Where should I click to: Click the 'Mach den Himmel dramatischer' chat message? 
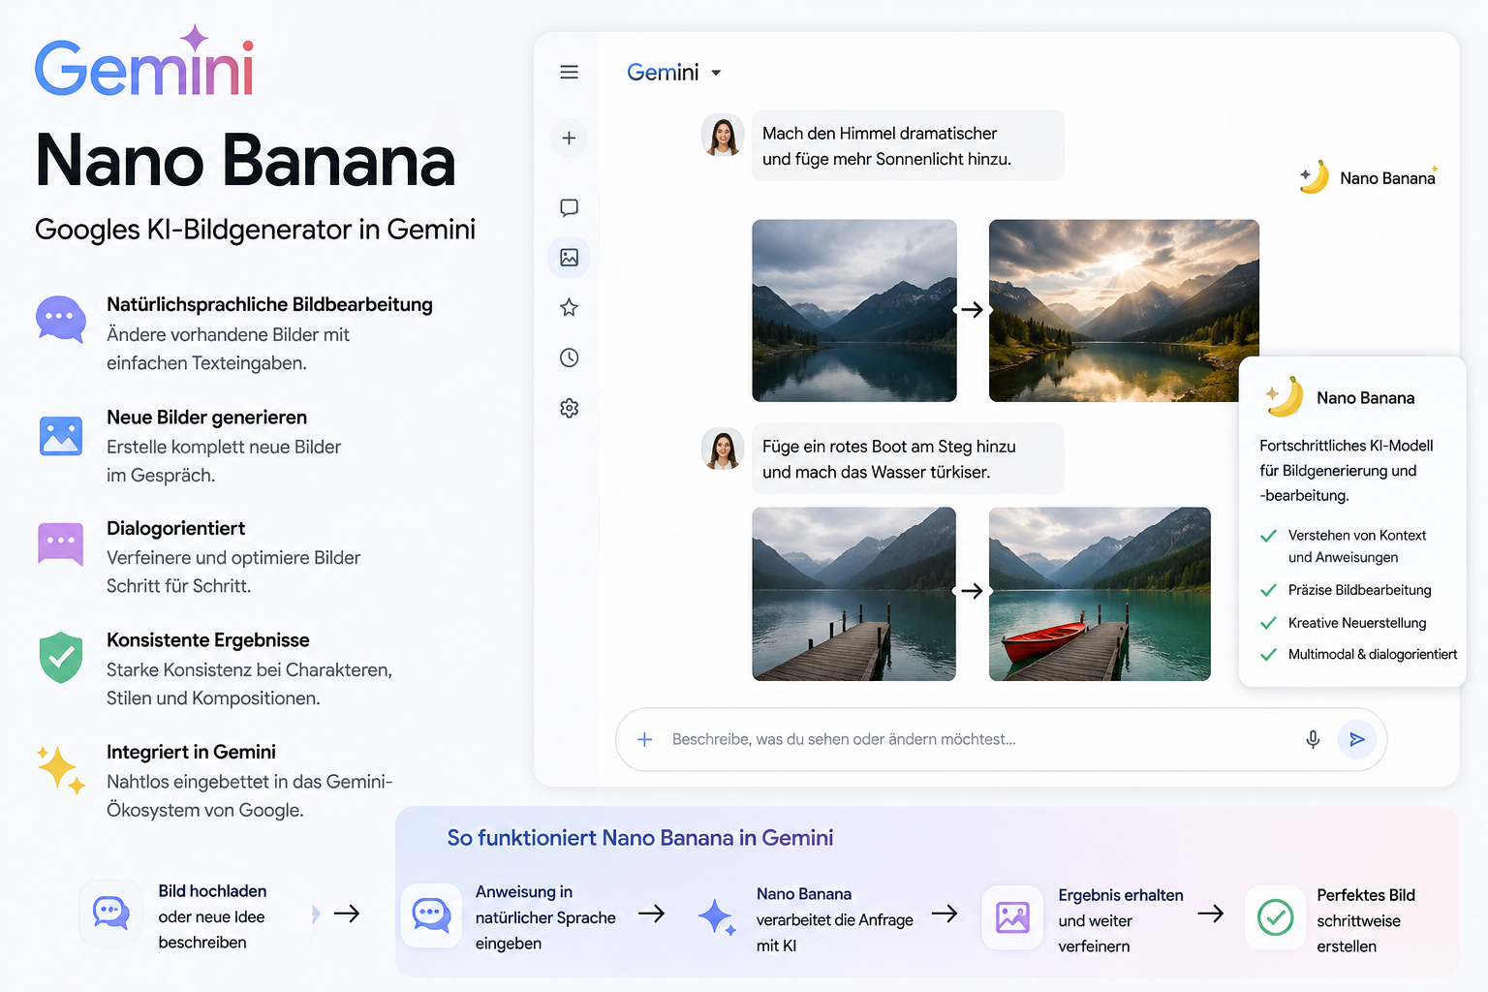pyautogui.click(x=908, y=145)
